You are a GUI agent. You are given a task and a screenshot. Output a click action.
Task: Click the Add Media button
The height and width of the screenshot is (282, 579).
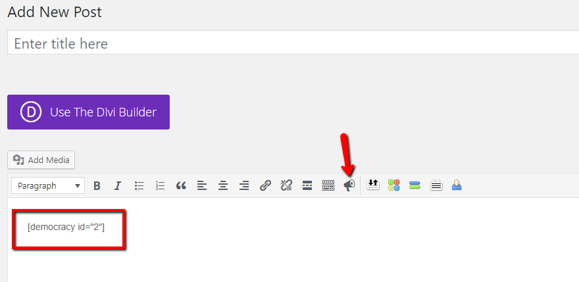click(x=41, y=160)
